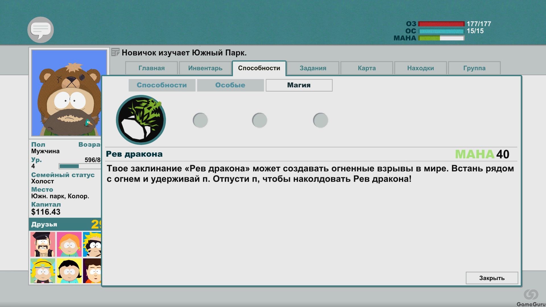Click the news feed icon beside status text
546x307 pixels.
click(x=115, y=52)
